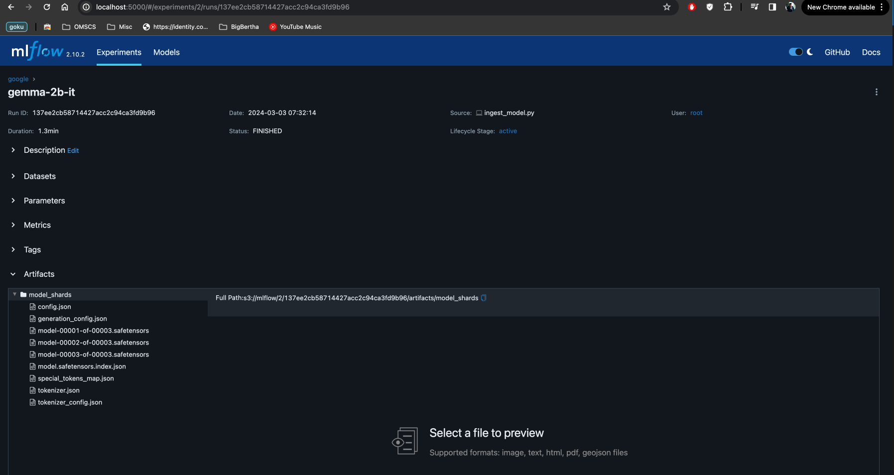Open the browser home page icon

pyautogui.click(x=65, y=7)
